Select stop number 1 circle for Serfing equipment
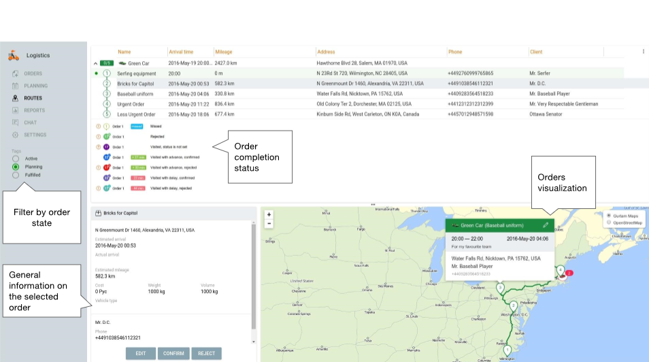This screenshot has height=362, width=649. tap(107, 73)
